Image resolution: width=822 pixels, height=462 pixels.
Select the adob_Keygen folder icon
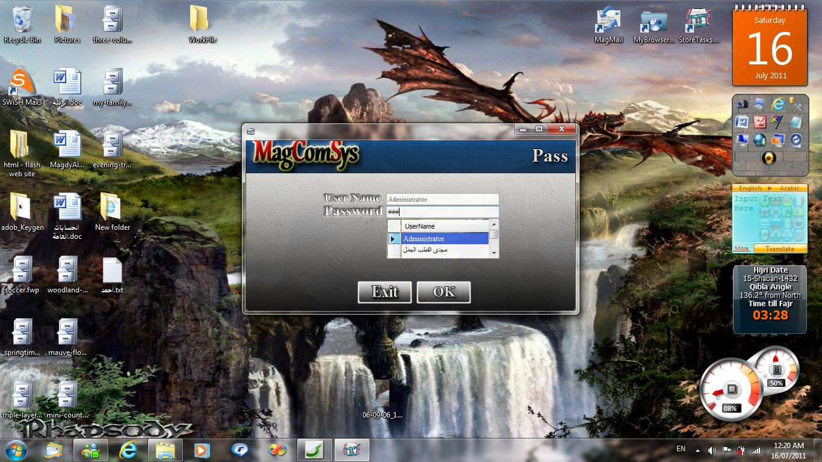[x=22, y=212]
